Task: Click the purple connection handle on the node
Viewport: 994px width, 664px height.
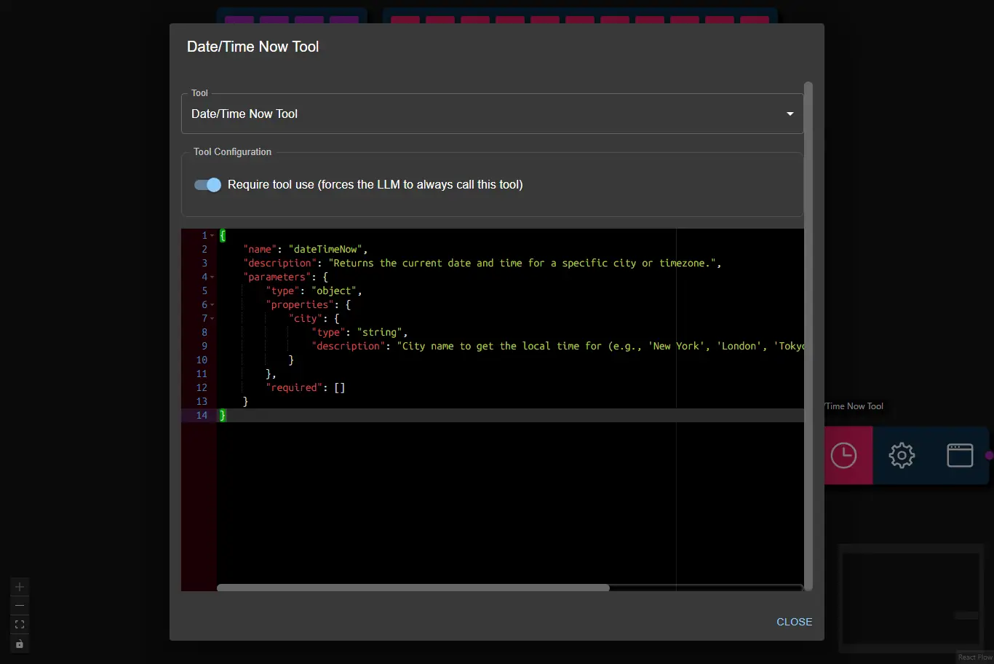Action: tap(989, 456)
